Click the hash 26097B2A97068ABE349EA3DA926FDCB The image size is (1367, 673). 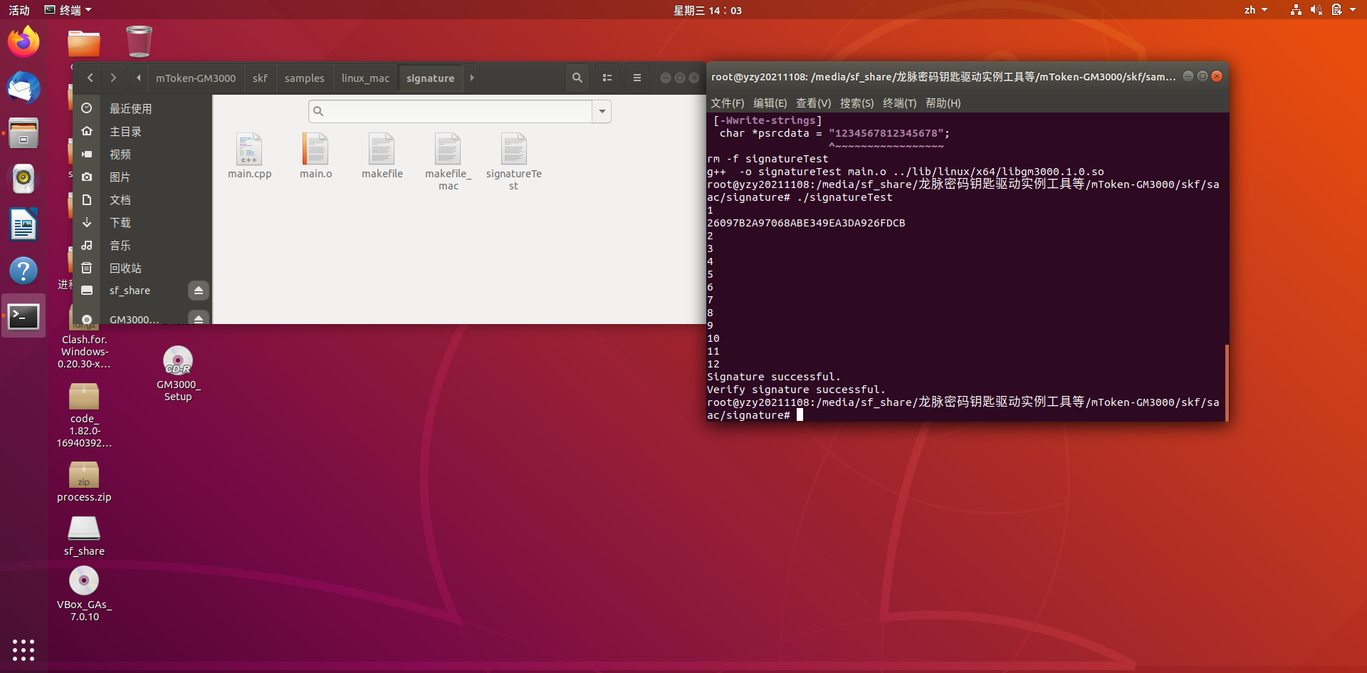click(x=806, y=223)
